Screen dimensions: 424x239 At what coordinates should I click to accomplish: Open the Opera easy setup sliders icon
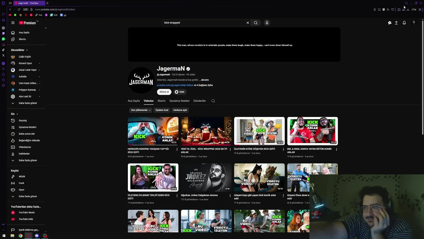(420, 9)
